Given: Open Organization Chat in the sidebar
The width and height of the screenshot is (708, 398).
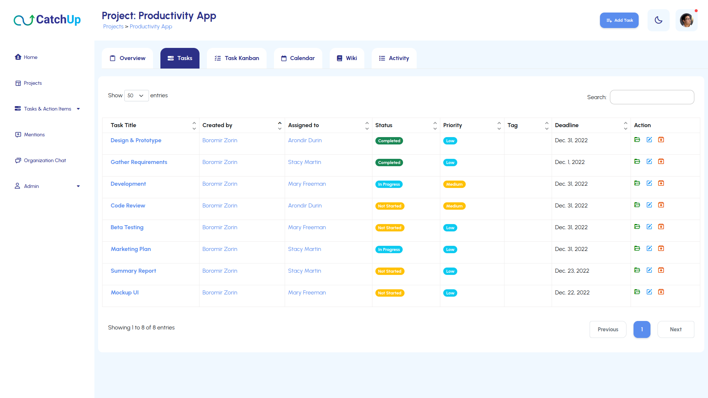Looking at the screenshot, I should (44, 160).
